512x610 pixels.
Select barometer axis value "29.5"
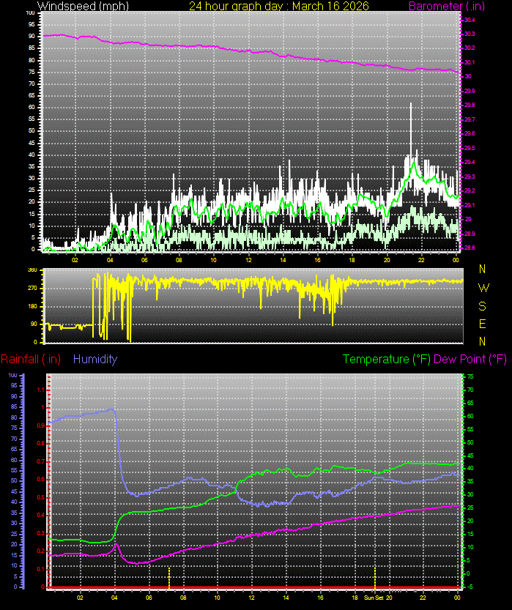pyautogui.click(x=470, y=148)
